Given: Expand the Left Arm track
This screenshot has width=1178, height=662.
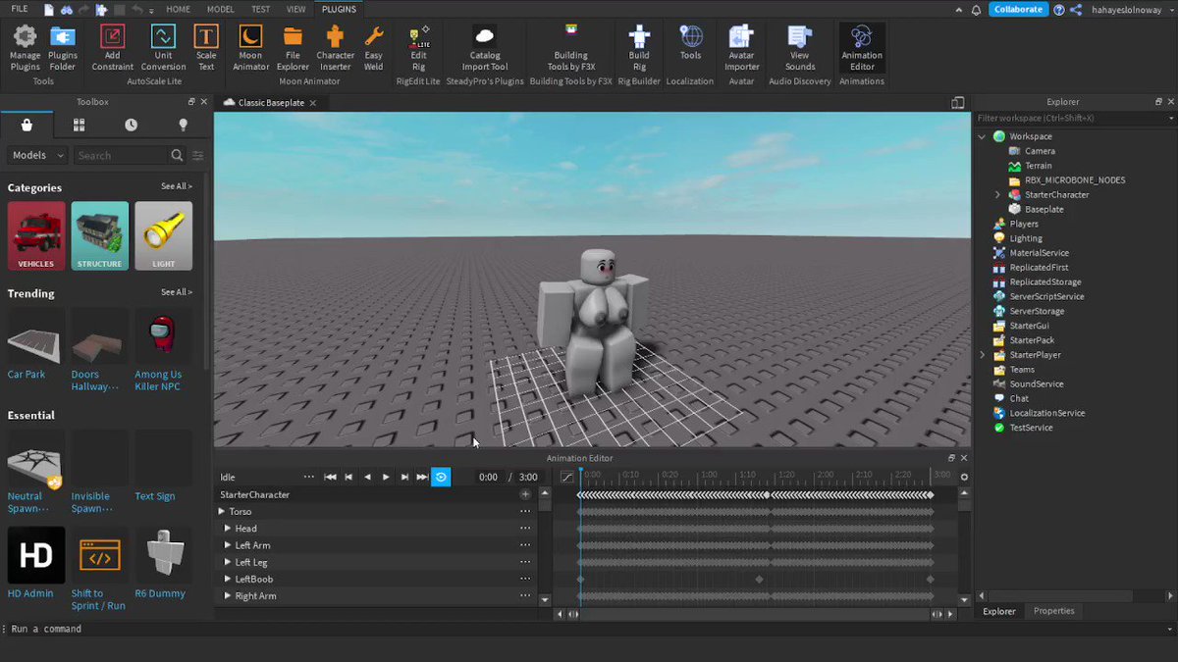Looking at the screenshot, I should tap(228, 544).
